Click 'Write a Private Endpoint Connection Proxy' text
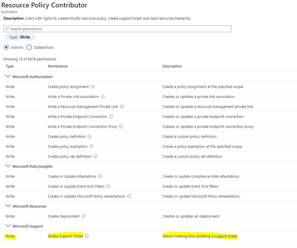Screen dimensions: 297x248 (82, 126)
